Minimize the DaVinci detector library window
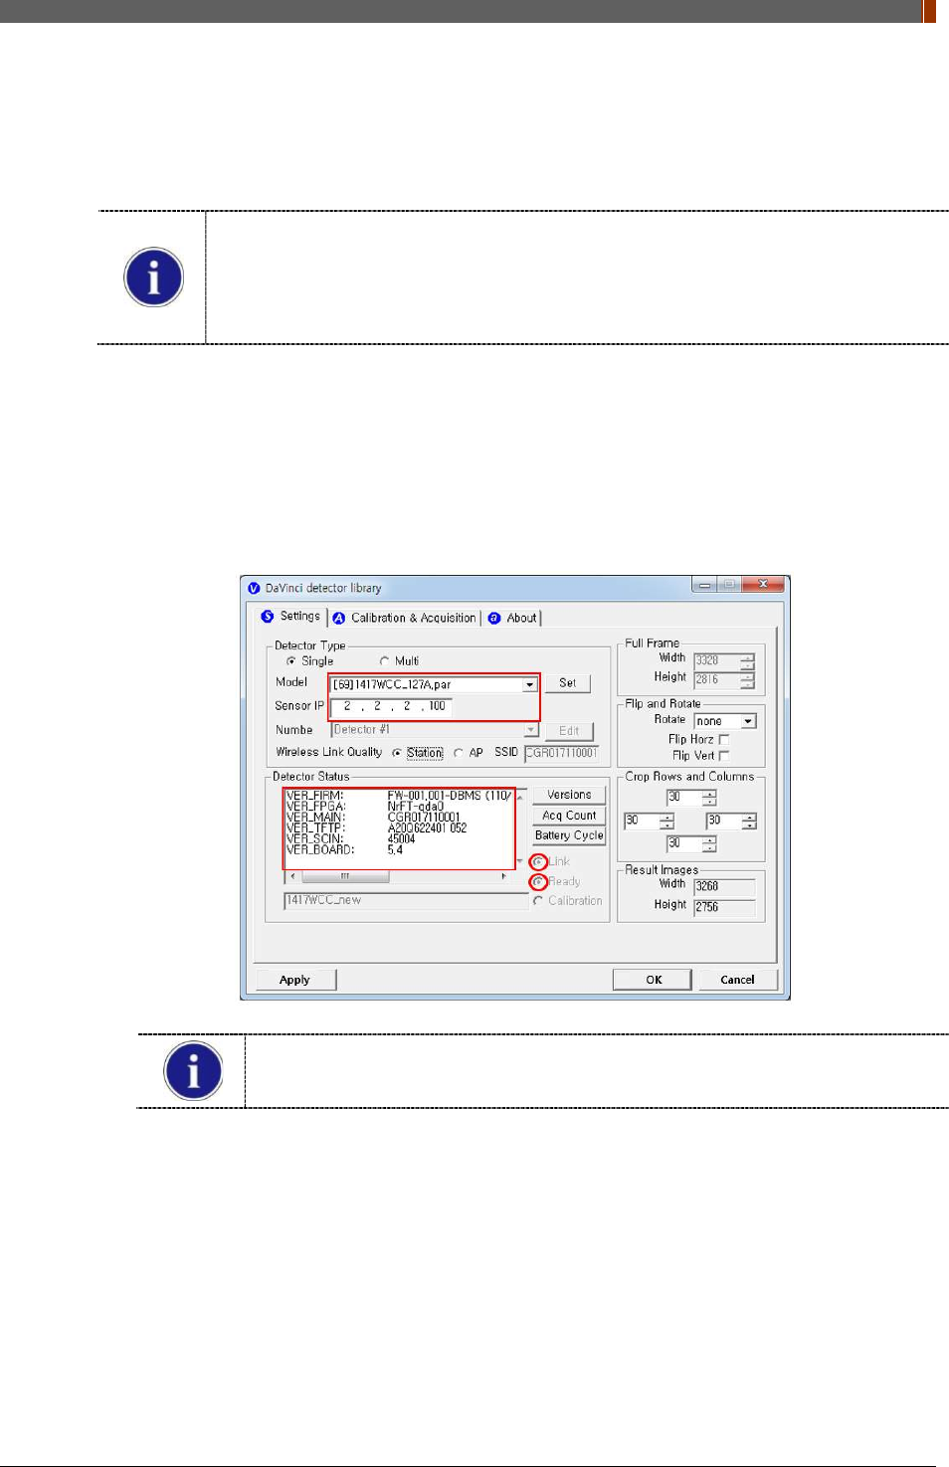Image resolution: width=949 pixels, height=1467 pixels. coord(705,585)
